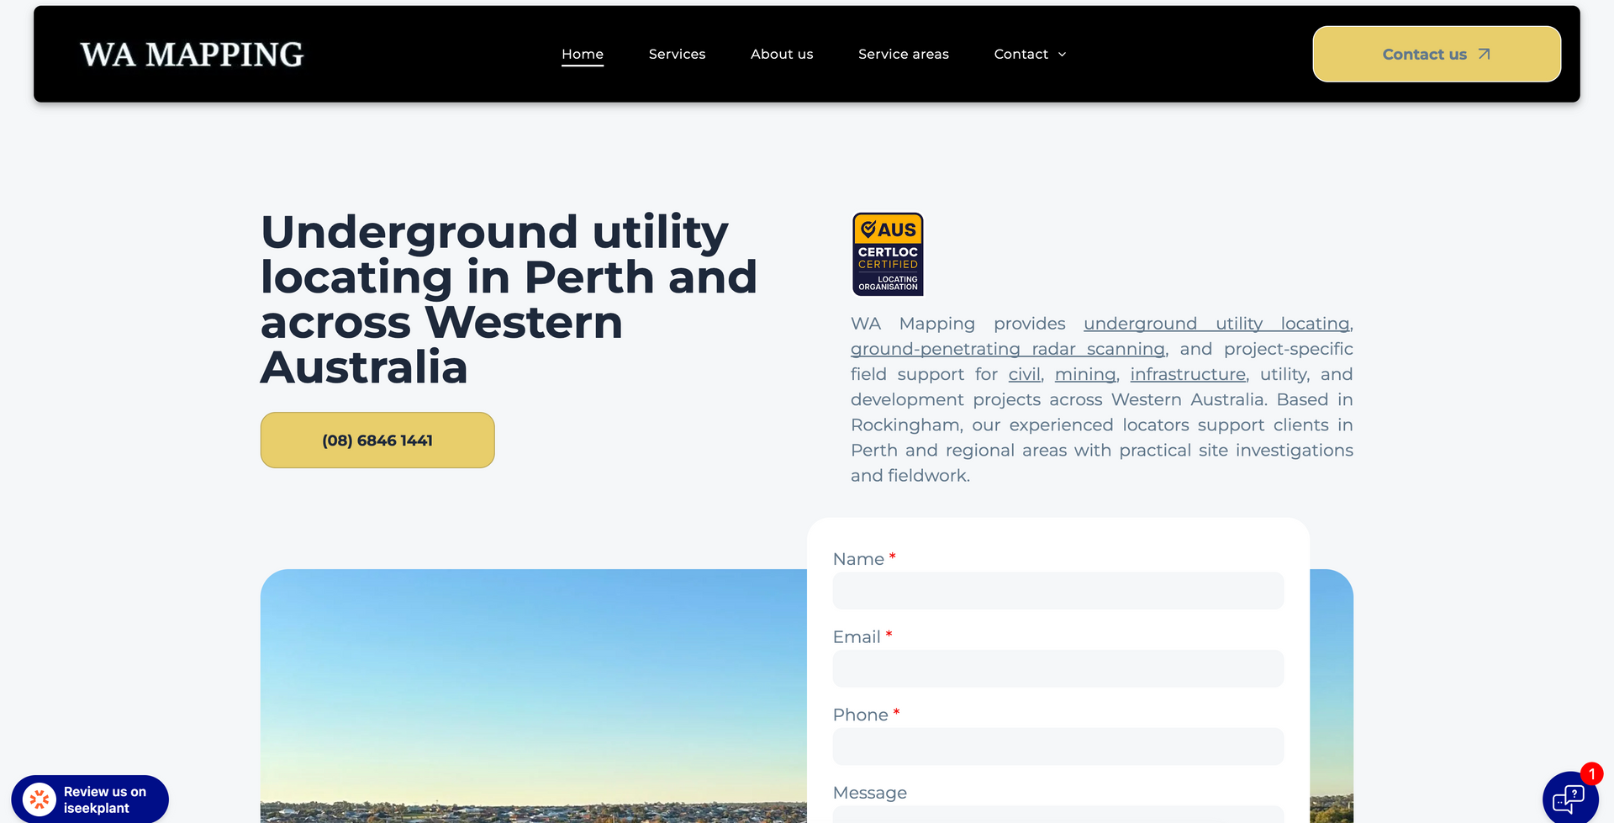Viewport: 1614px width, 823px height.
Task: Open the civil link
Action: tap(1024, 374)
